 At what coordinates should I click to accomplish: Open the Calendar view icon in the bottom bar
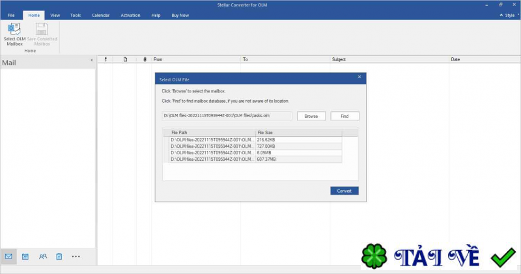(25, 256)
